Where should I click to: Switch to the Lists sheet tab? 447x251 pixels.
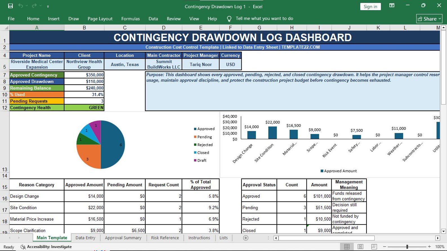(x=223, y=238)
